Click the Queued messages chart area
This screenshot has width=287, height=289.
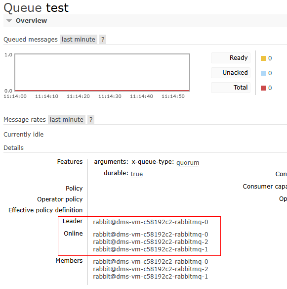pyautogui.click(x=102, y=72)
